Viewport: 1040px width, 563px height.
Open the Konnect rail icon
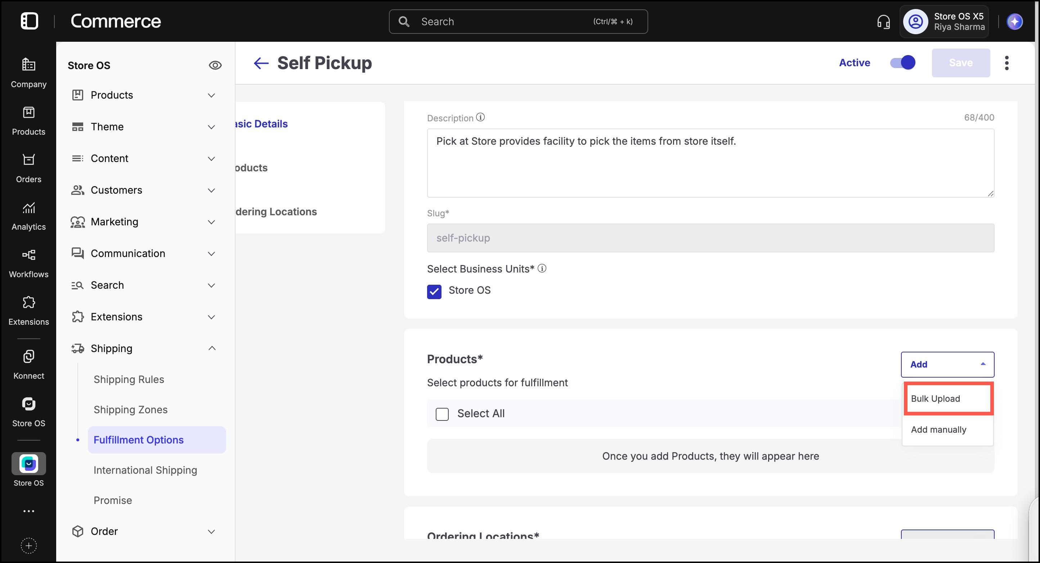point(29,356)
